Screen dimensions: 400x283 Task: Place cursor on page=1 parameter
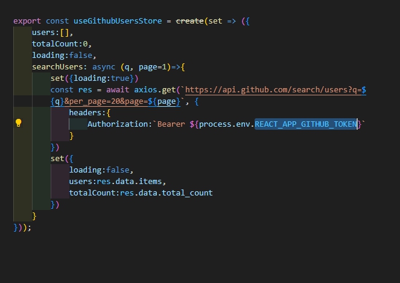click(x=153, y=67)
